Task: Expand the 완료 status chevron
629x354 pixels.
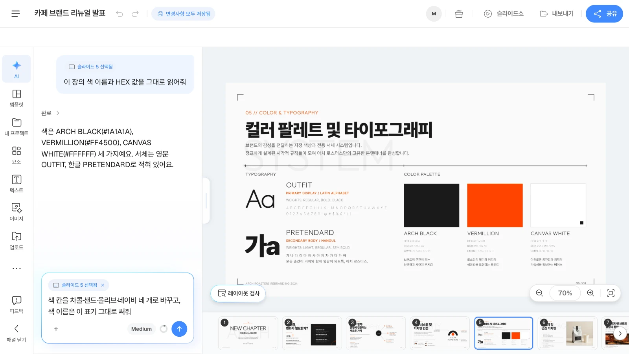Action: tap(58, 113)
